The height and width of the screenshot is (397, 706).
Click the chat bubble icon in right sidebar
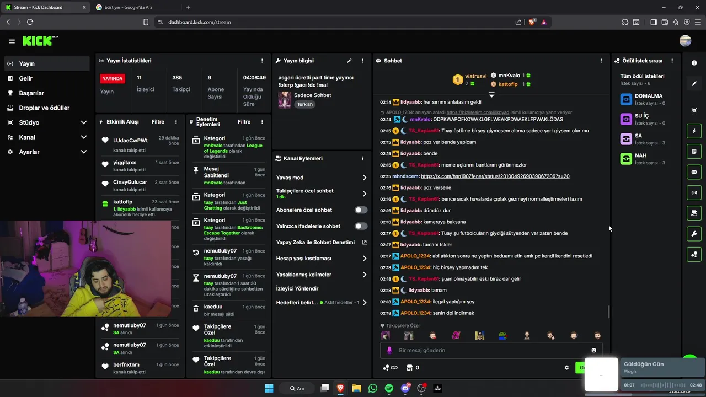point(694,172)
